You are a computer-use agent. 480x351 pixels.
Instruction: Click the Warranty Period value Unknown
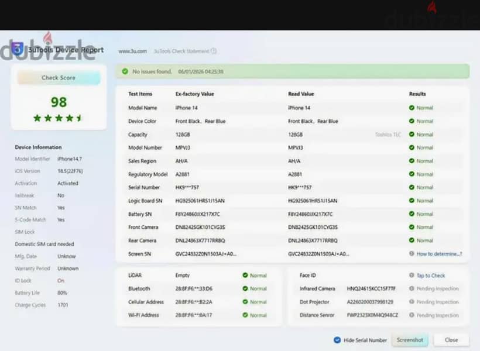[x=68, y=269]
